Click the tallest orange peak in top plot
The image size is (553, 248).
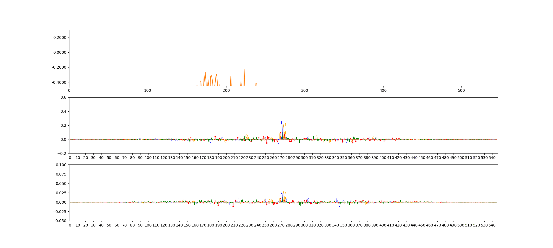[x=244, y=70]
